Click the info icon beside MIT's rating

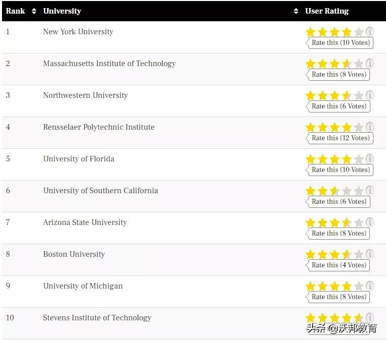pyautogui.click(x=370, y=64)
